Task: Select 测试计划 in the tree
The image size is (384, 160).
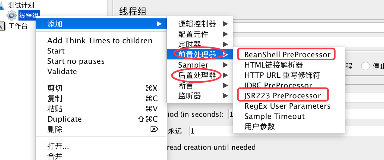Action: 21,5
